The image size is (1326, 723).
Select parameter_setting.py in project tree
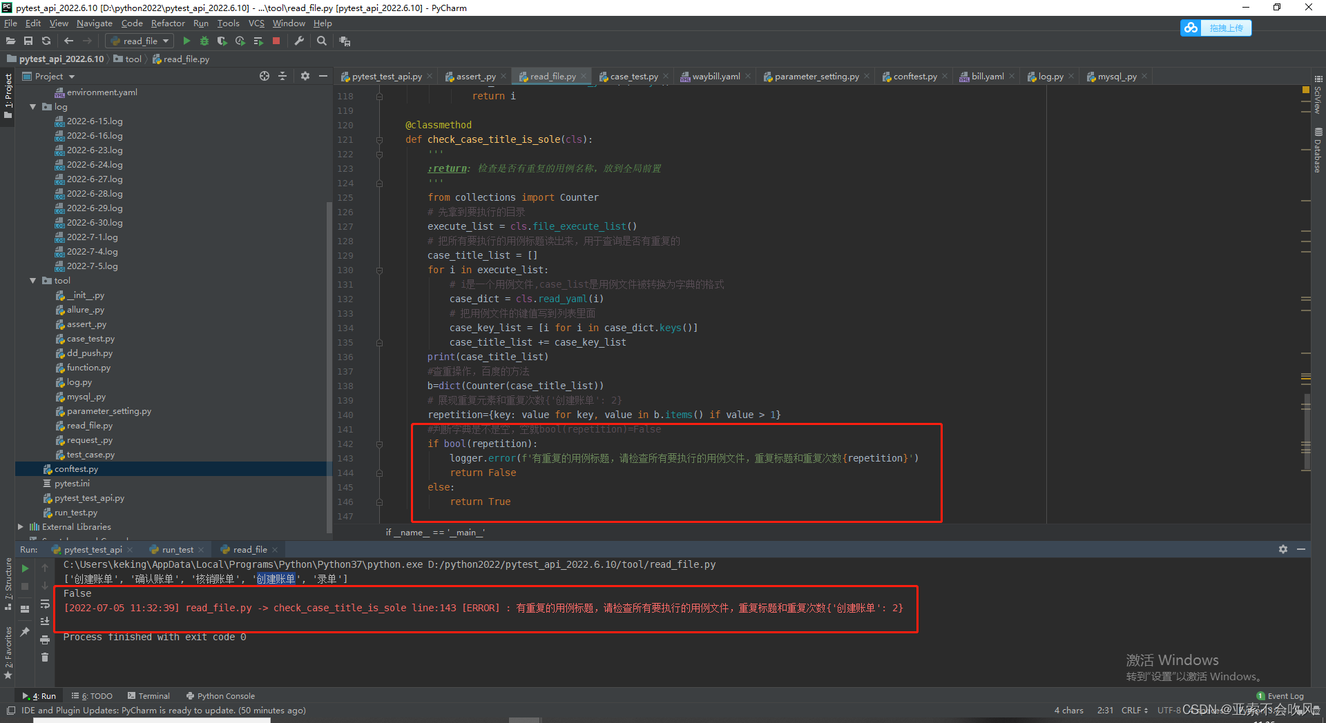coord(108,411)
